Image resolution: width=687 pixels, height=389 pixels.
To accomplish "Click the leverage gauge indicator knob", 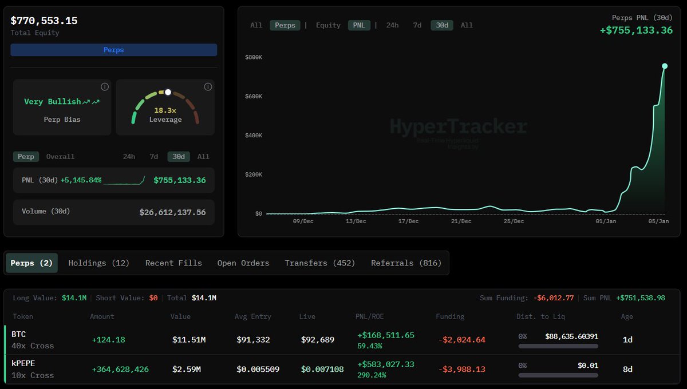I will (x=168, y=92).
